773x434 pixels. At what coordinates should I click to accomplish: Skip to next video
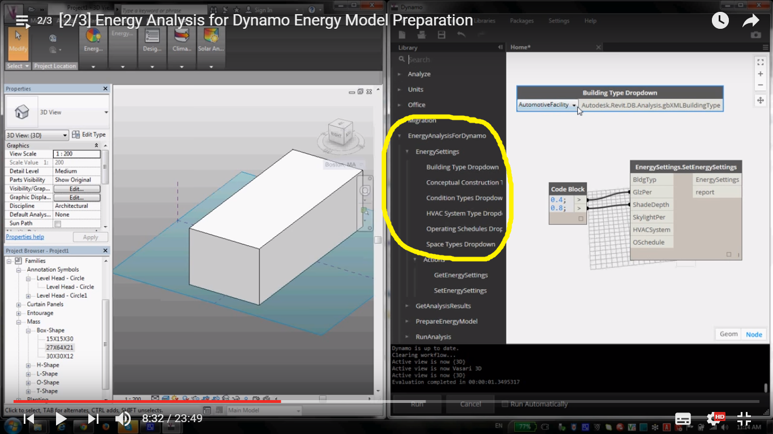pyautogui.click(x=93, y=419)
